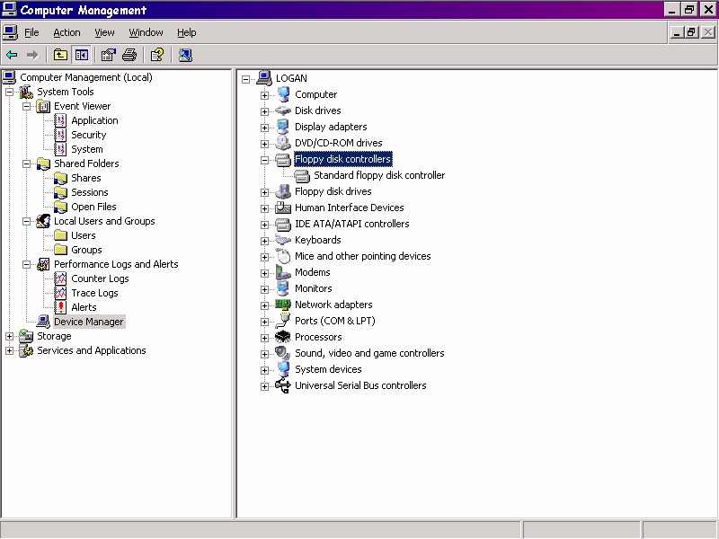Click the Modems device icon
Viewport: 719px width, 539px height.
283,272
